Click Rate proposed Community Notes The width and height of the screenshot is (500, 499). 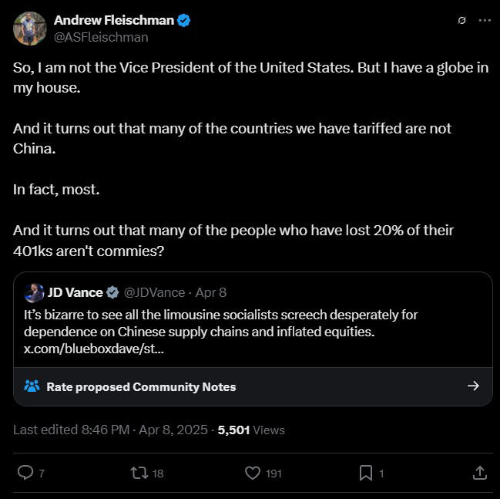[x=141, y=386]
